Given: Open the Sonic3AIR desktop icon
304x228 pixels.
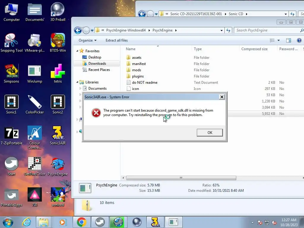Looking at the screenshot, I should (x=58, y=135).
